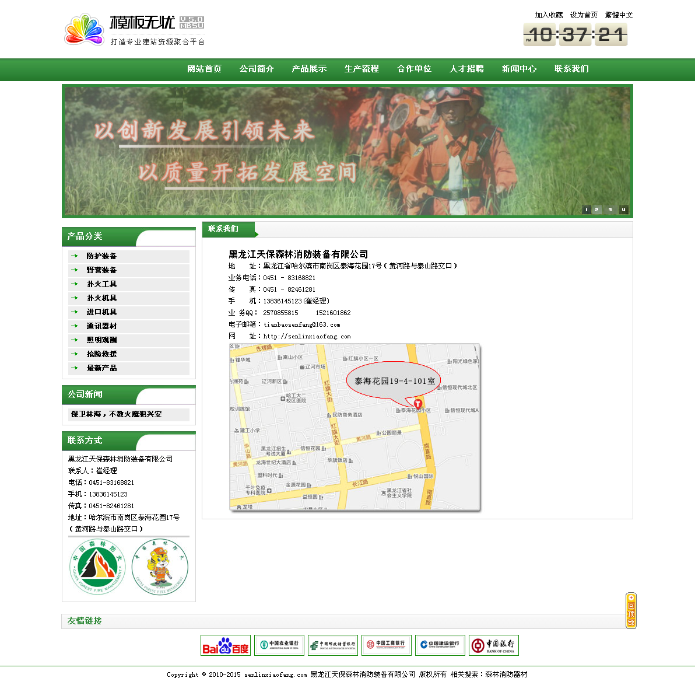Click the China Construction Bank logo
Image resolution: width=695 pixels, height=699 pixels.
coord(440,645)
